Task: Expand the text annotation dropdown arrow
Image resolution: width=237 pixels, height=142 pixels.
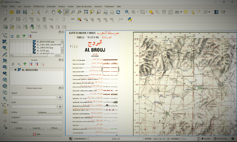Action: pos(209,12)
